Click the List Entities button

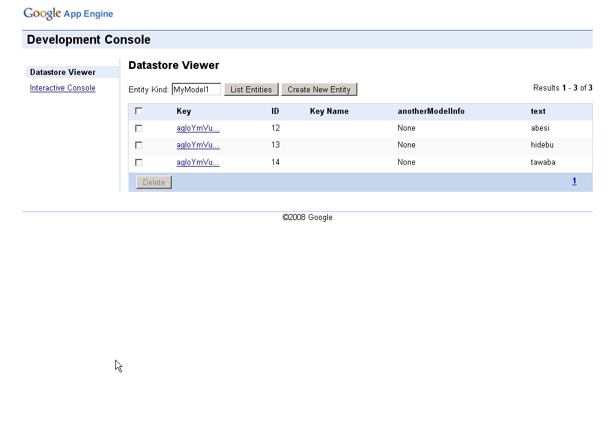(x=251, y=89)
